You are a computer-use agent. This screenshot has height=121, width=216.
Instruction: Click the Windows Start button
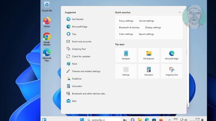[82, 120]
